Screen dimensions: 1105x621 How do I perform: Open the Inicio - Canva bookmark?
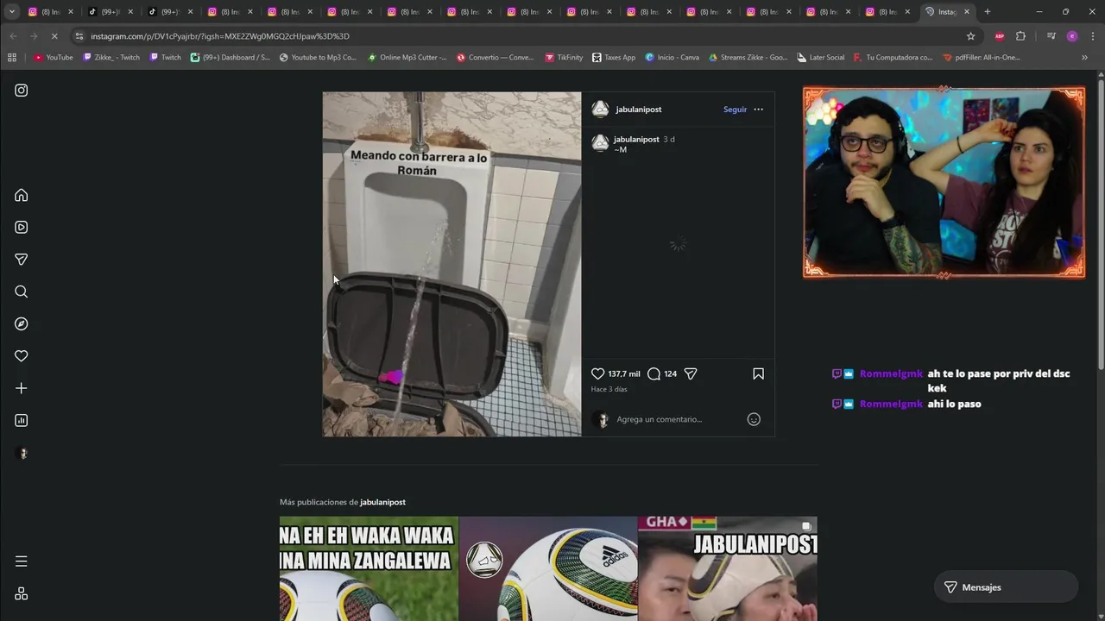coord(672,58)
